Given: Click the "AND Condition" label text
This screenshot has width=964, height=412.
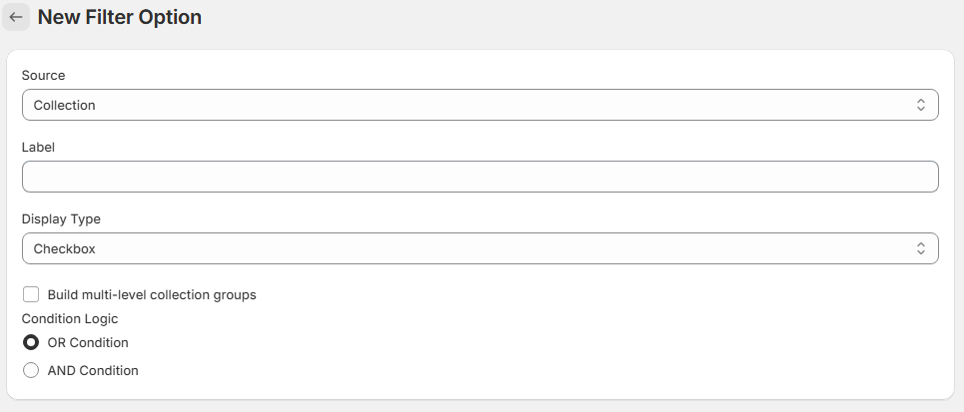Looking at the screenshot, I should (93, 370).
